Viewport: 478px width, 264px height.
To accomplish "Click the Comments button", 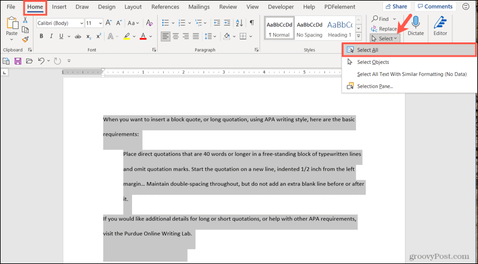I will [436, 7].
